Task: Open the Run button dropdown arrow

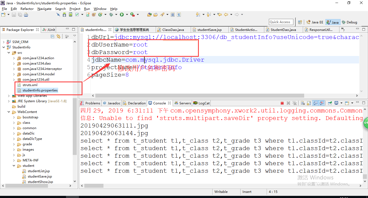Action: point(127,15)
